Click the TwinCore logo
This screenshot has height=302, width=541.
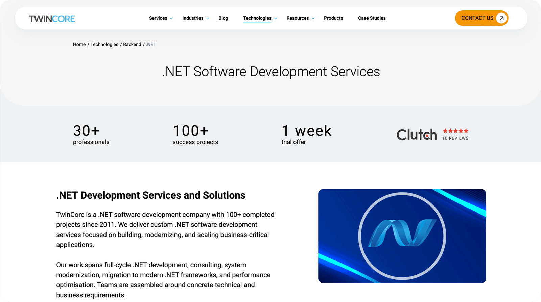pyautogui.click(x=52, y=19)
